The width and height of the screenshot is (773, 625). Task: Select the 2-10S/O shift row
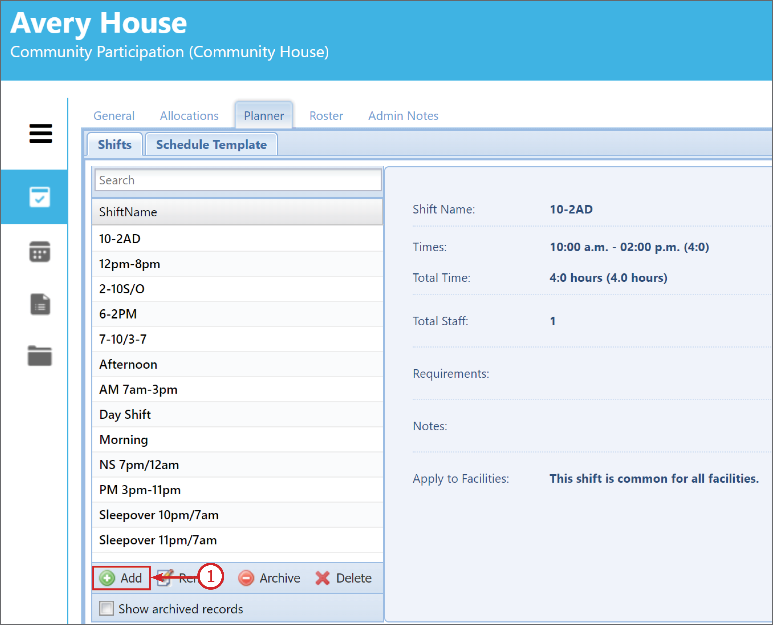click(237, 289)
